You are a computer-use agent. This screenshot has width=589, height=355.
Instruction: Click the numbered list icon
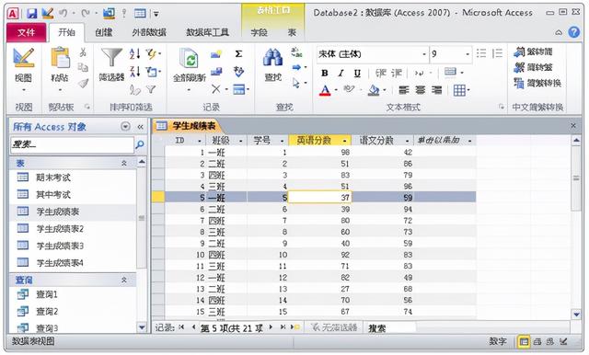[x=497, y=53]
